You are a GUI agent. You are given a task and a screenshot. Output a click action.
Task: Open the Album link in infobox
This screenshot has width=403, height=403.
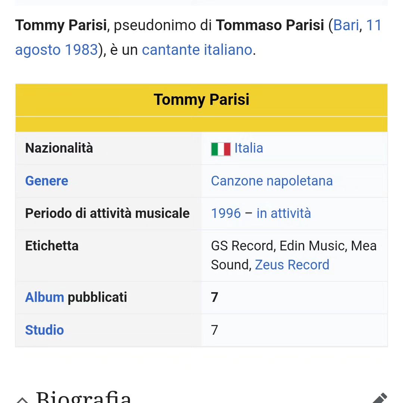44,297
